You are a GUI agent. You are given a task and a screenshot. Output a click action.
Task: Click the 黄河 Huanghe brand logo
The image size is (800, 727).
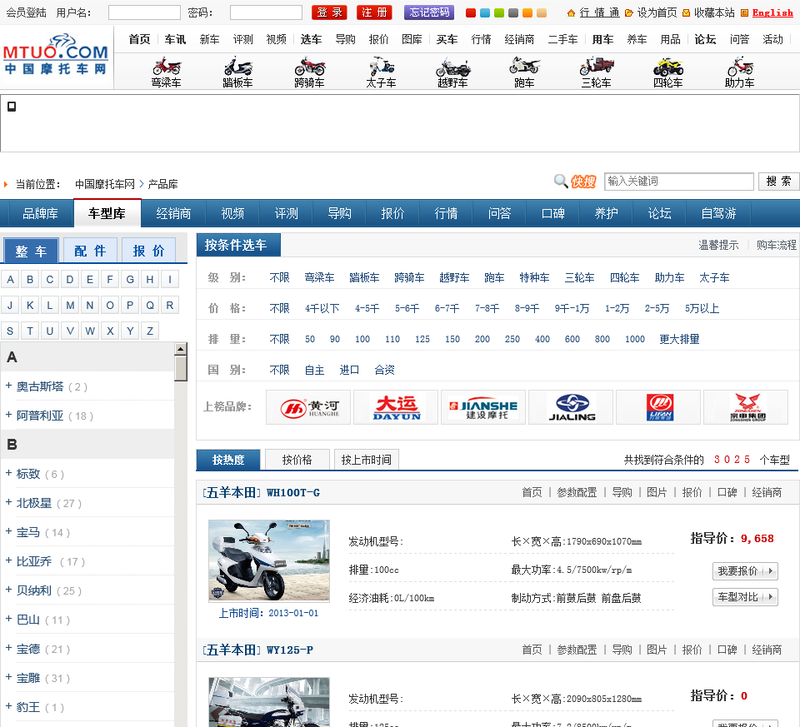pos(308,407)
